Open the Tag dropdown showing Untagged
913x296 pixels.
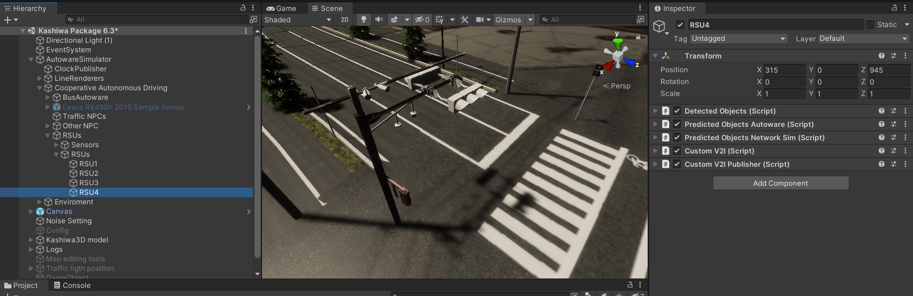[x=739, y=38]
